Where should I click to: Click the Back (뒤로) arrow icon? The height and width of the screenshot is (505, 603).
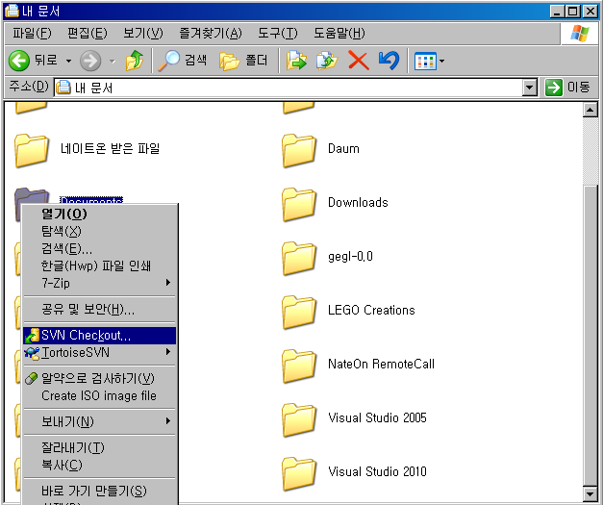(x=19, y=61)
